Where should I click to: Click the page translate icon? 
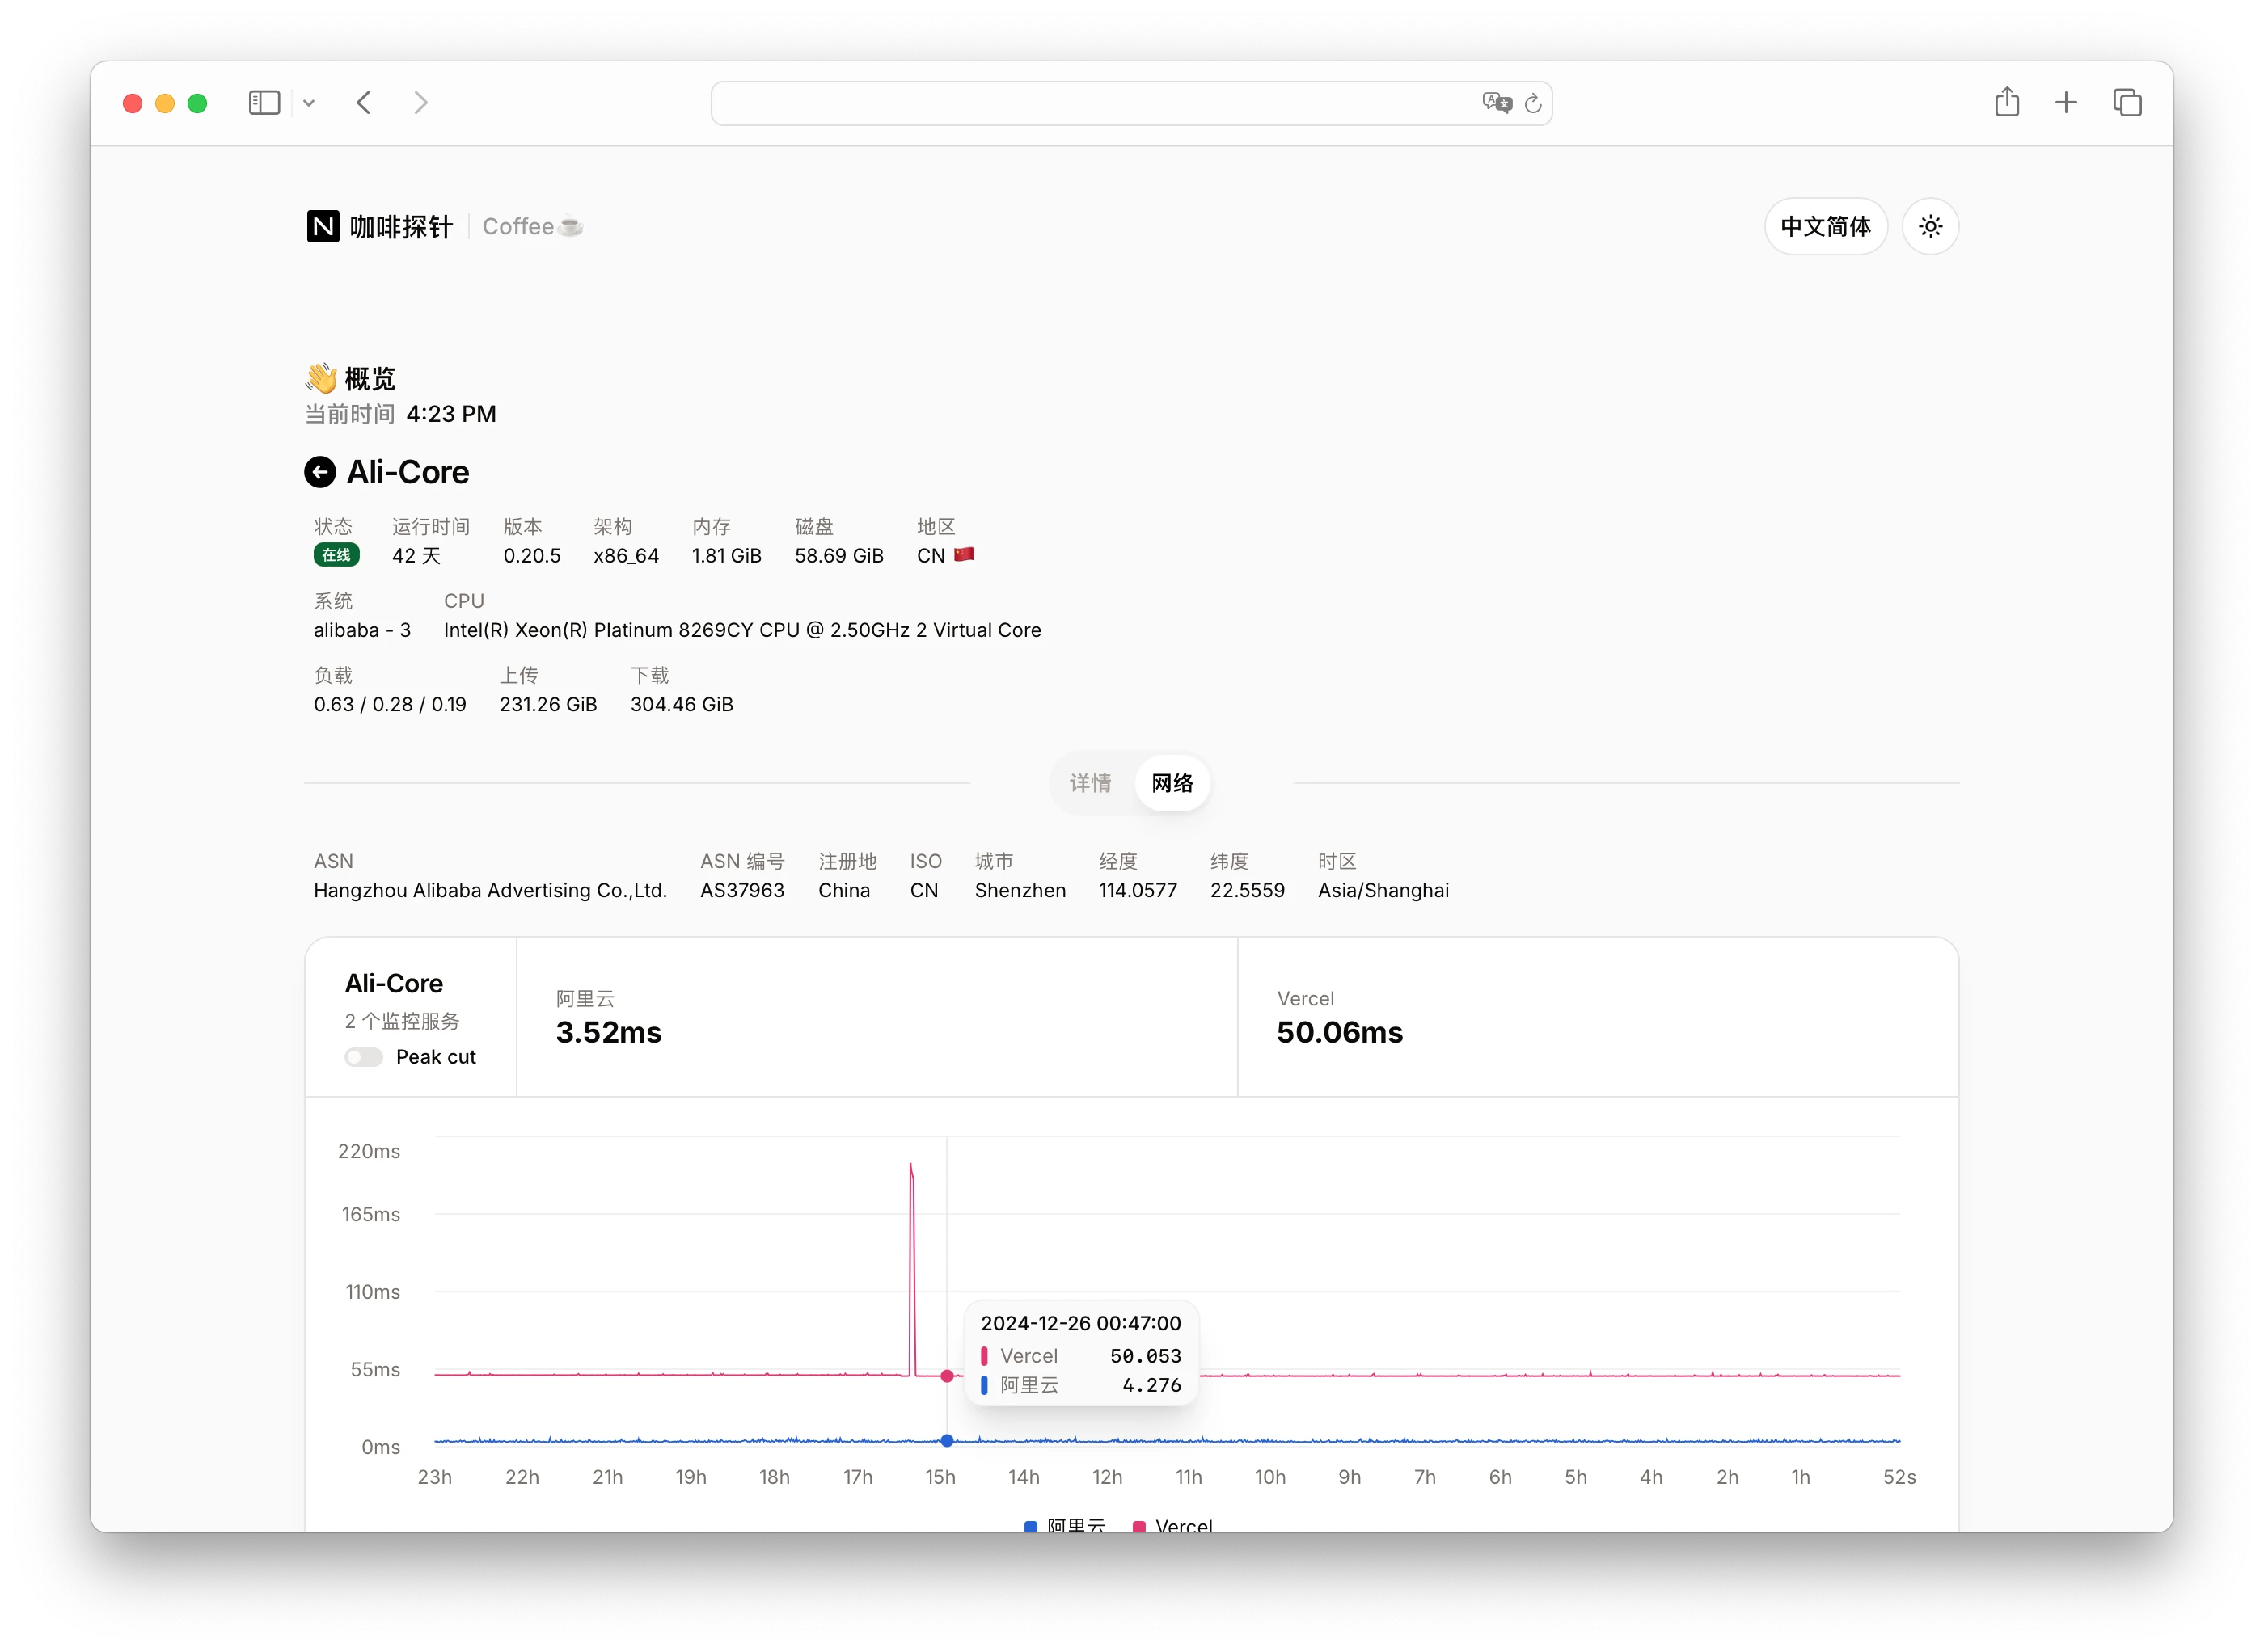(x=1496, y=103)
